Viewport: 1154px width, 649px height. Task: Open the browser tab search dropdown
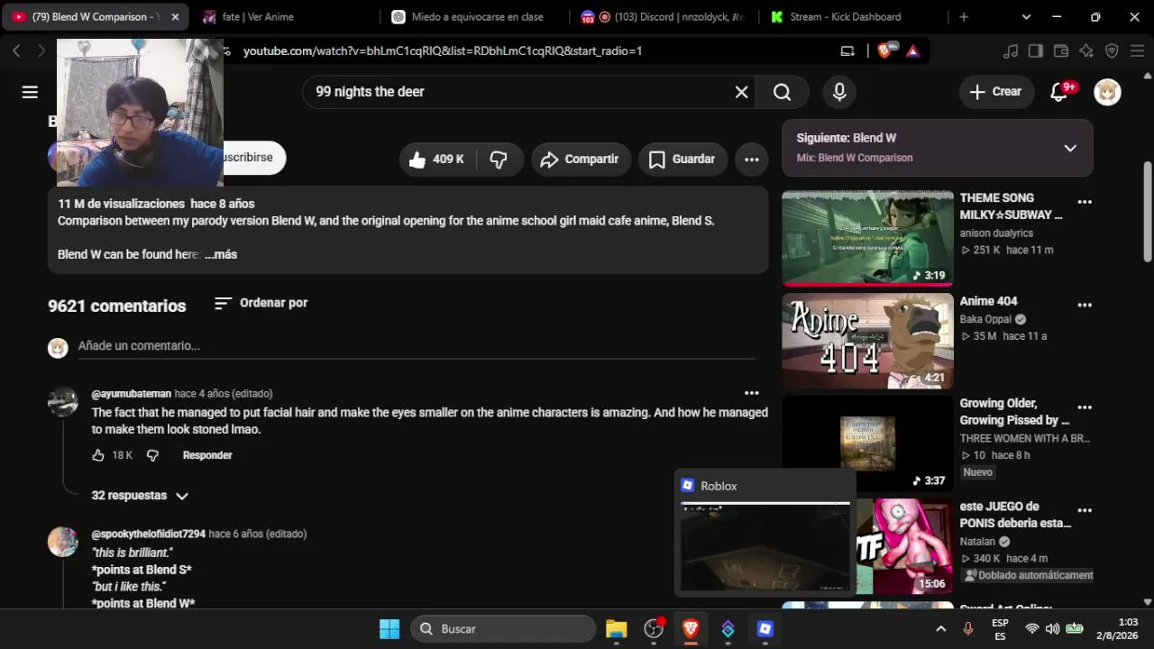pyautogui.click(x=1026, y=17)
